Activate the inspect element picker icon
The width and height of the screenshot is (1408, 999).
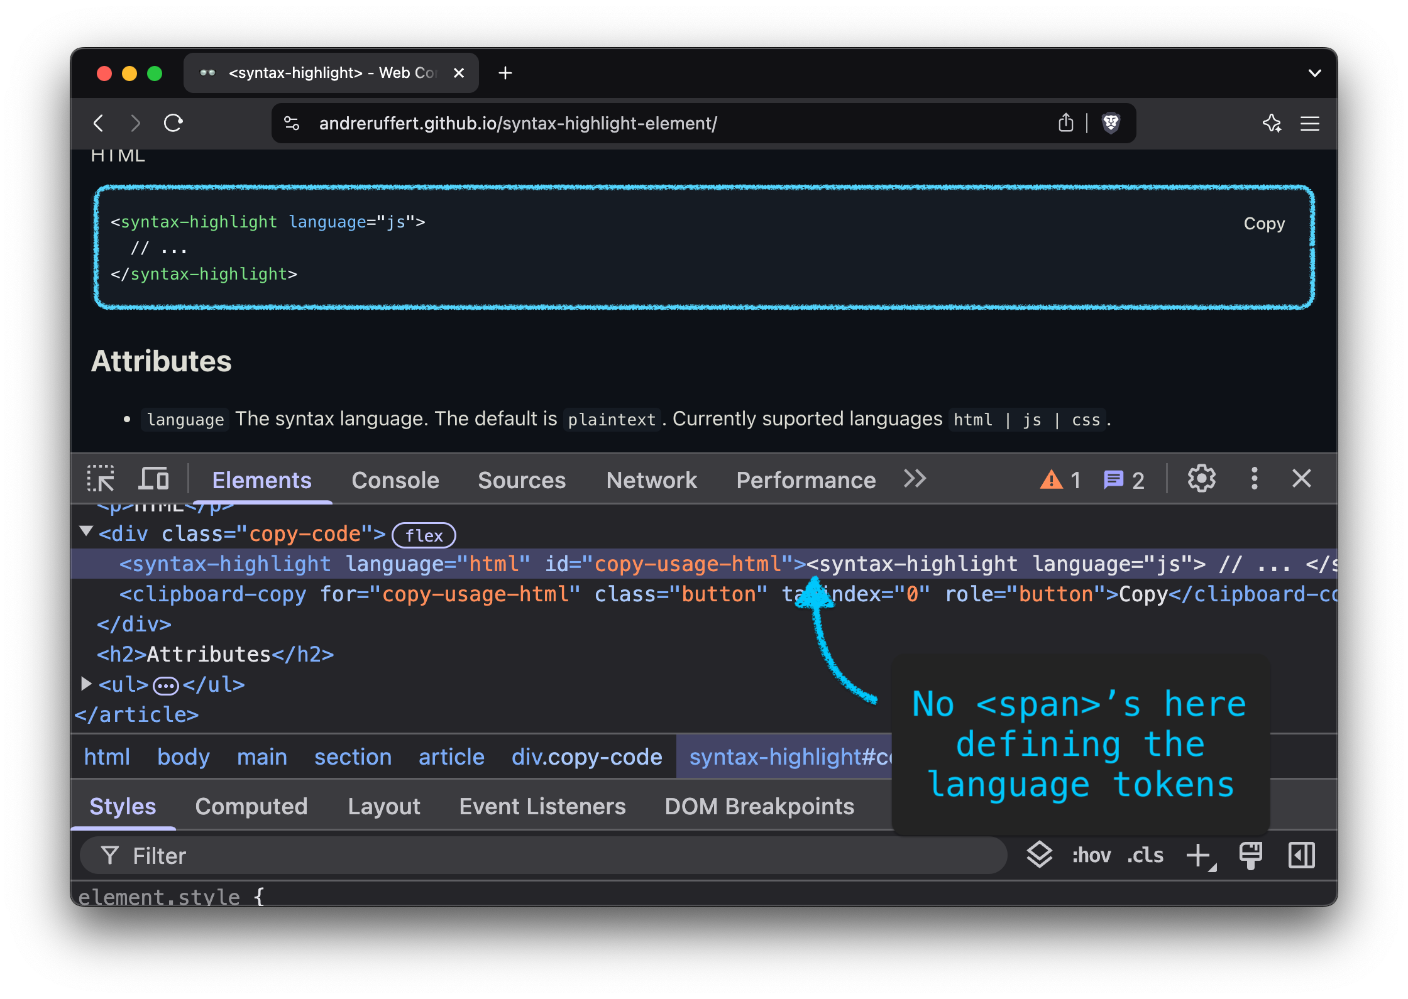101,479
